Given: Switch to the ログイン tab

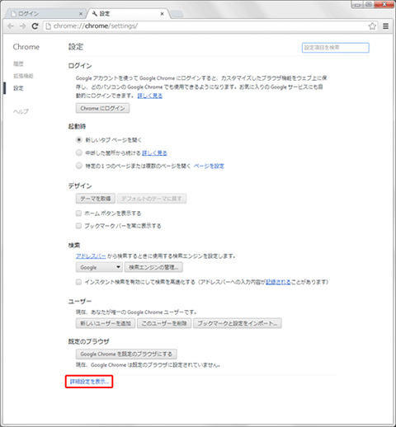Looking at the screenshot, I should point(45,14).
